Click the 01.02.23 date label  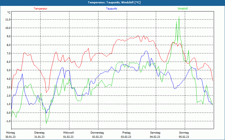[68, 137]
